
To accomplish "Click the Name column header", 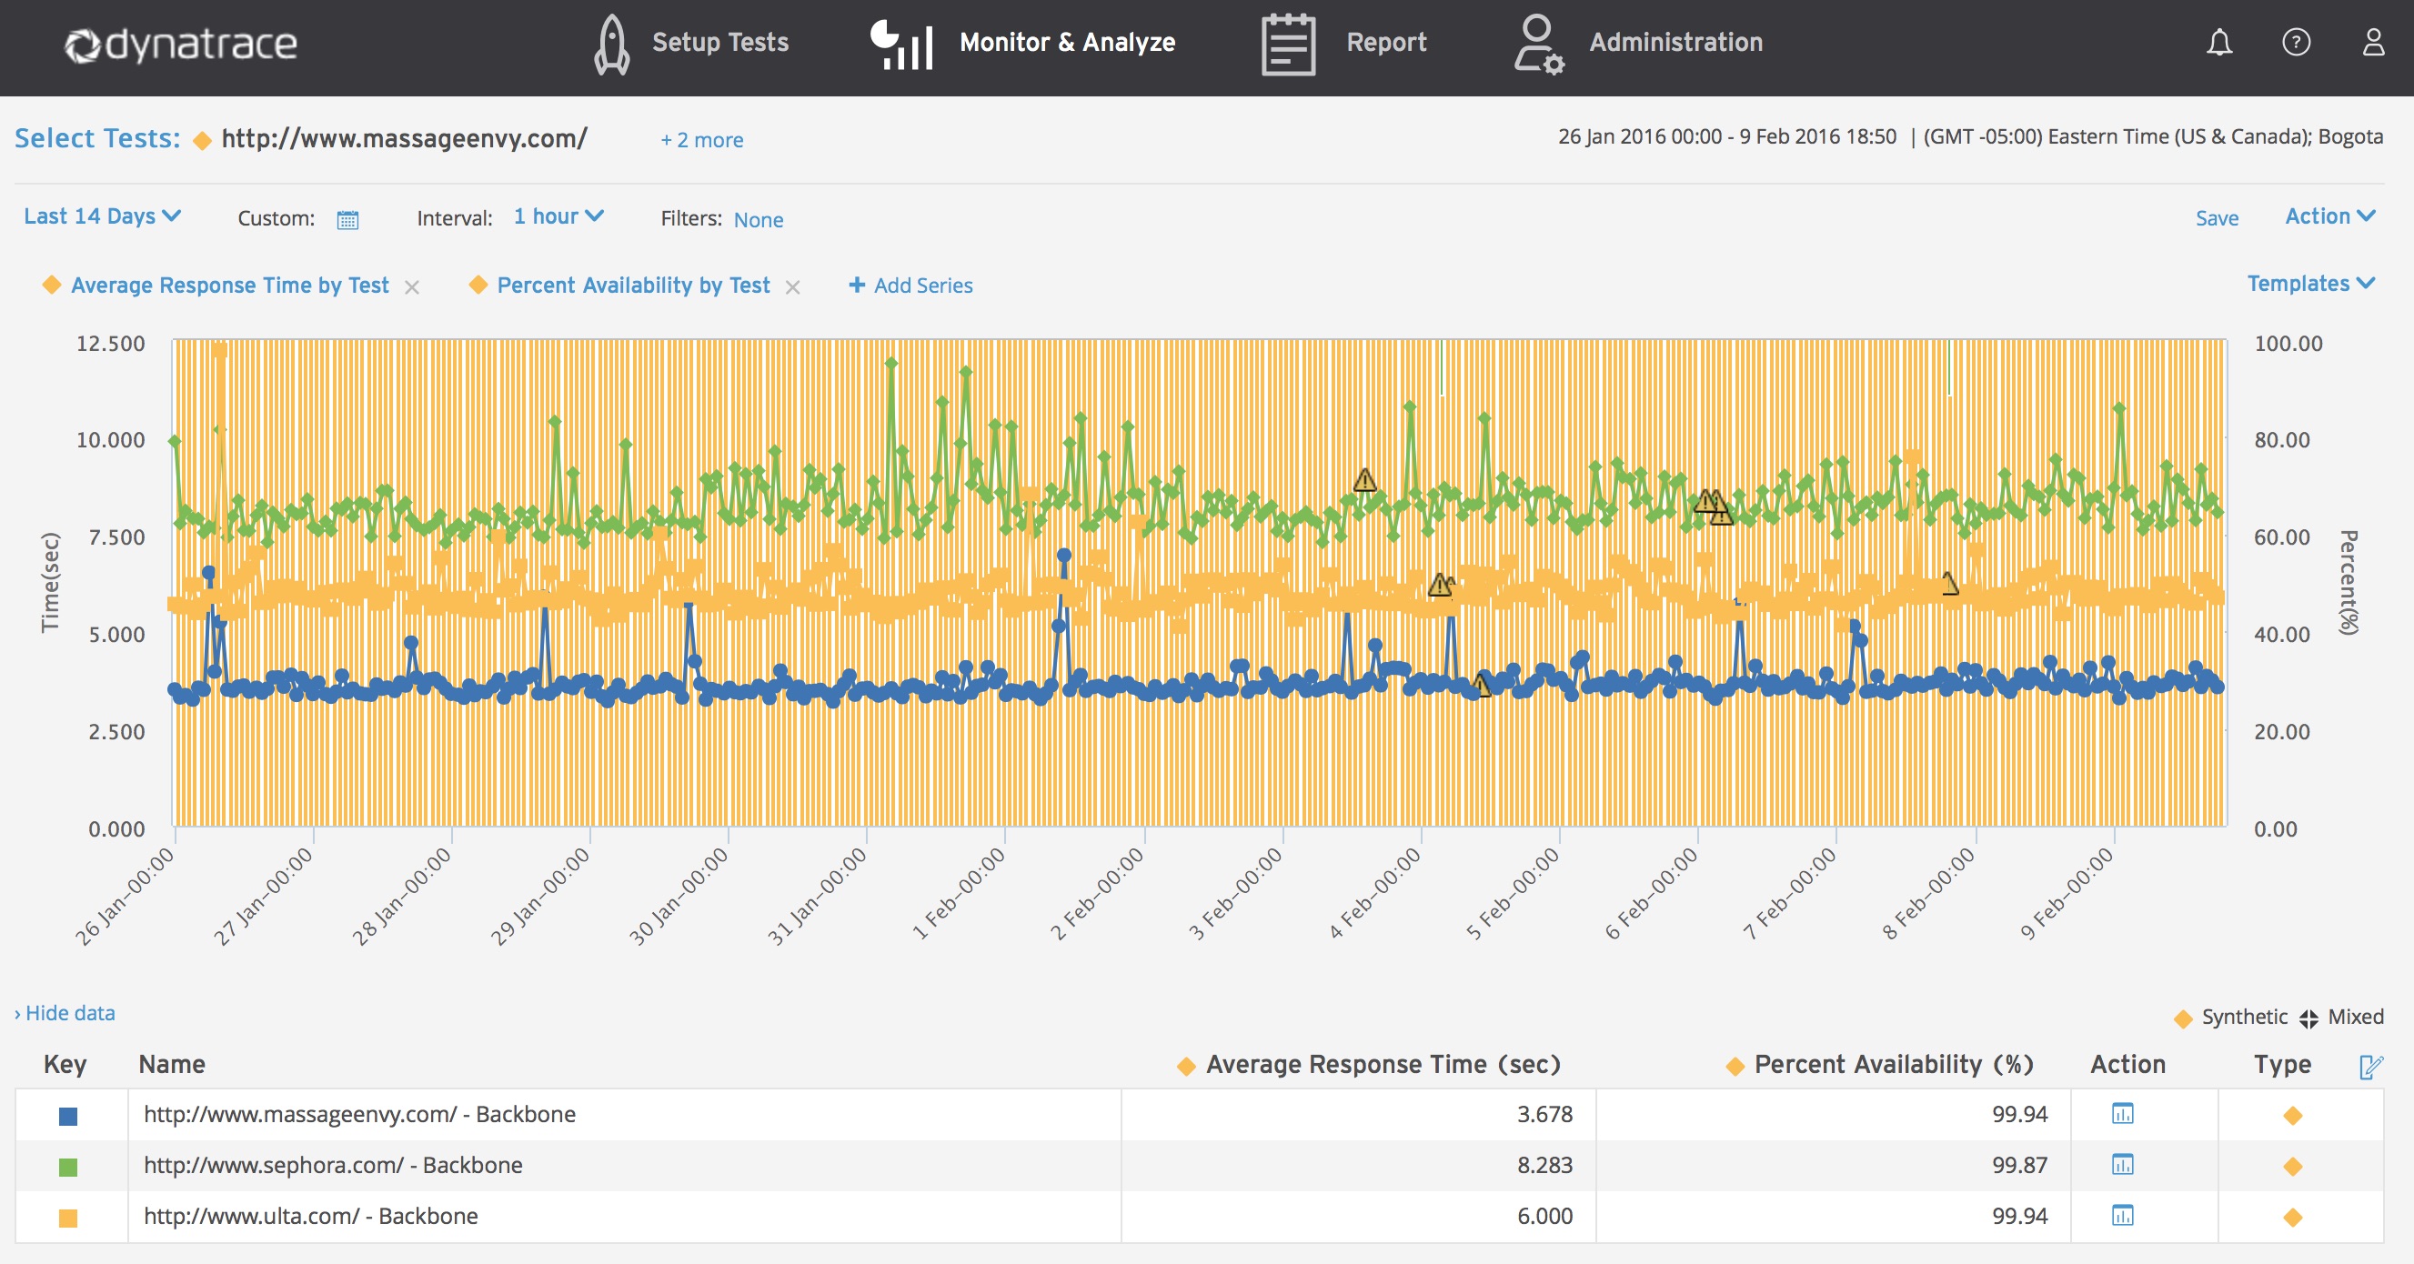I will pyautogui.click(x=172, y=1065).
